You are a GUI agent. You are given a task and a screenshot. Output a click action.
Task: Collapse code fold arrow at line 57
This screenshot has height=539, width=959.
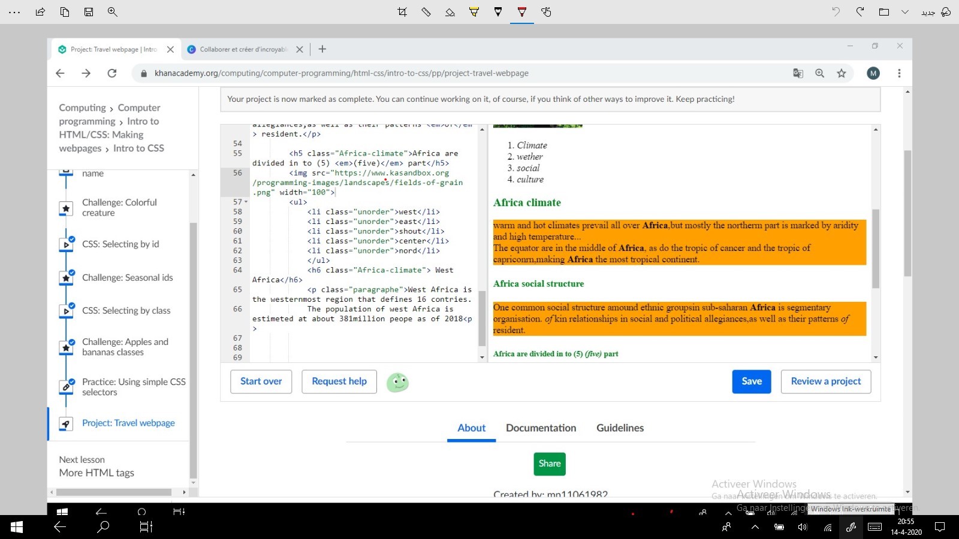[246, 202]
